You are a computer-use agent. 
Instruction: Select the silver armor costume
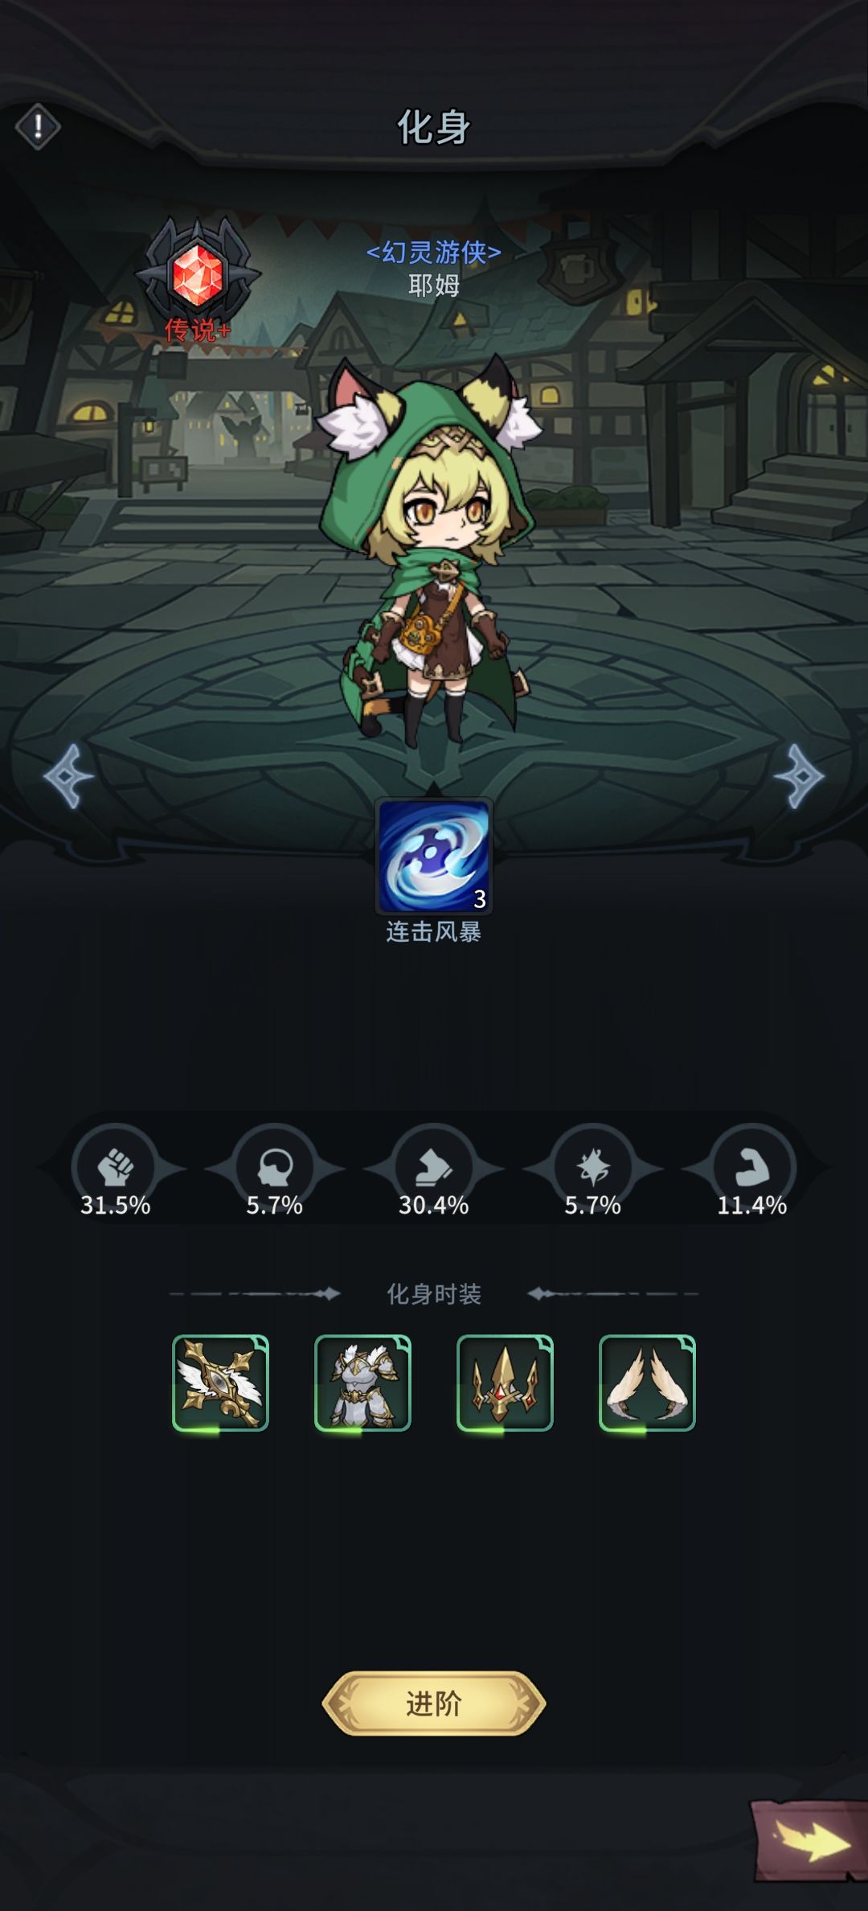point(362,1383)
